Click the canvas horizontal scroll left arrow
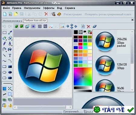Image resolution: width=136 pixels, height=115 pixels. (15, 107)
